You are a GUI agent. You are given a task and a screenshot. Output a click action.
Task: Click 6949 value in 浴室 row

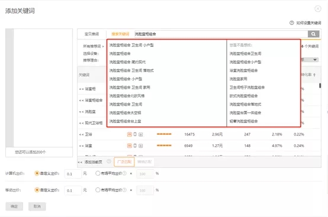point(188,146)
